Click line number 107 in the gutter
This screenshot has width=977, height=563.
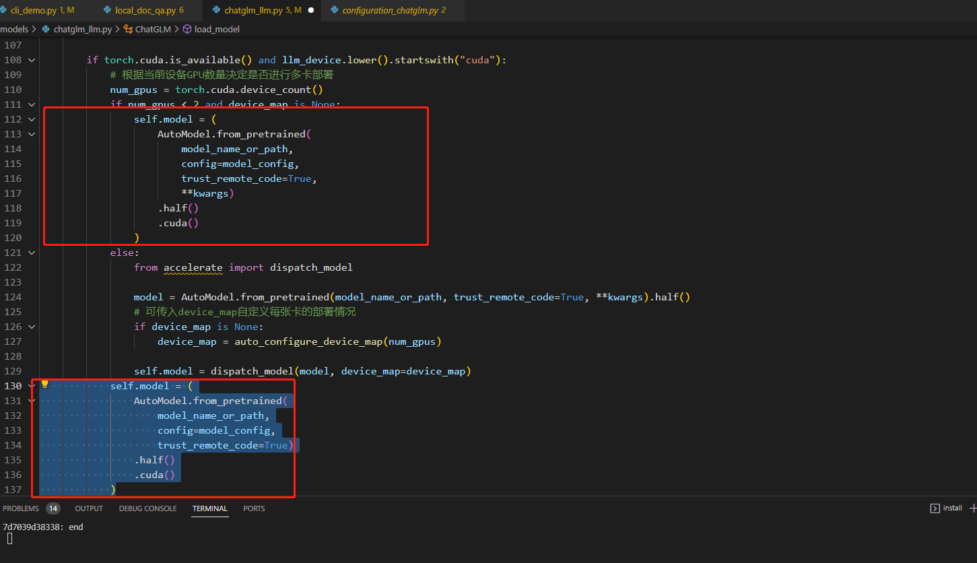[13, 45]
